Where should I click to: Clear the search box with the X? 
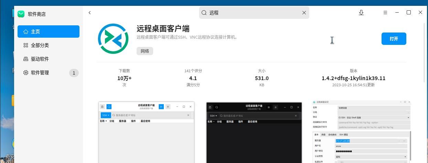304,13
